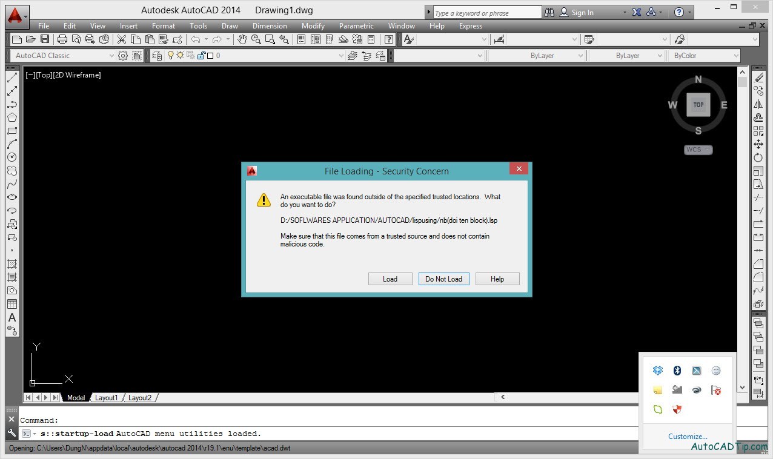Screen dimensions: 773x459
Task: Toggle layer 0 lock padlock icon
Action: tap(201, 55)
